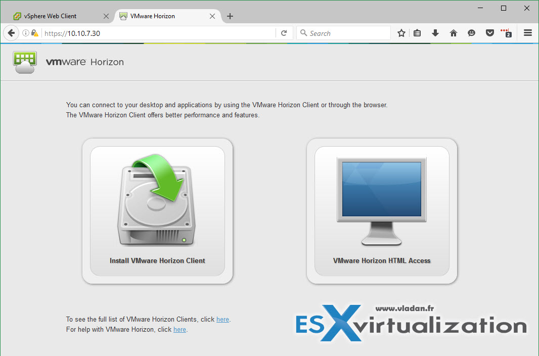
Task: Close the vSphere Web Client tab
Action: tap(106, 16)
